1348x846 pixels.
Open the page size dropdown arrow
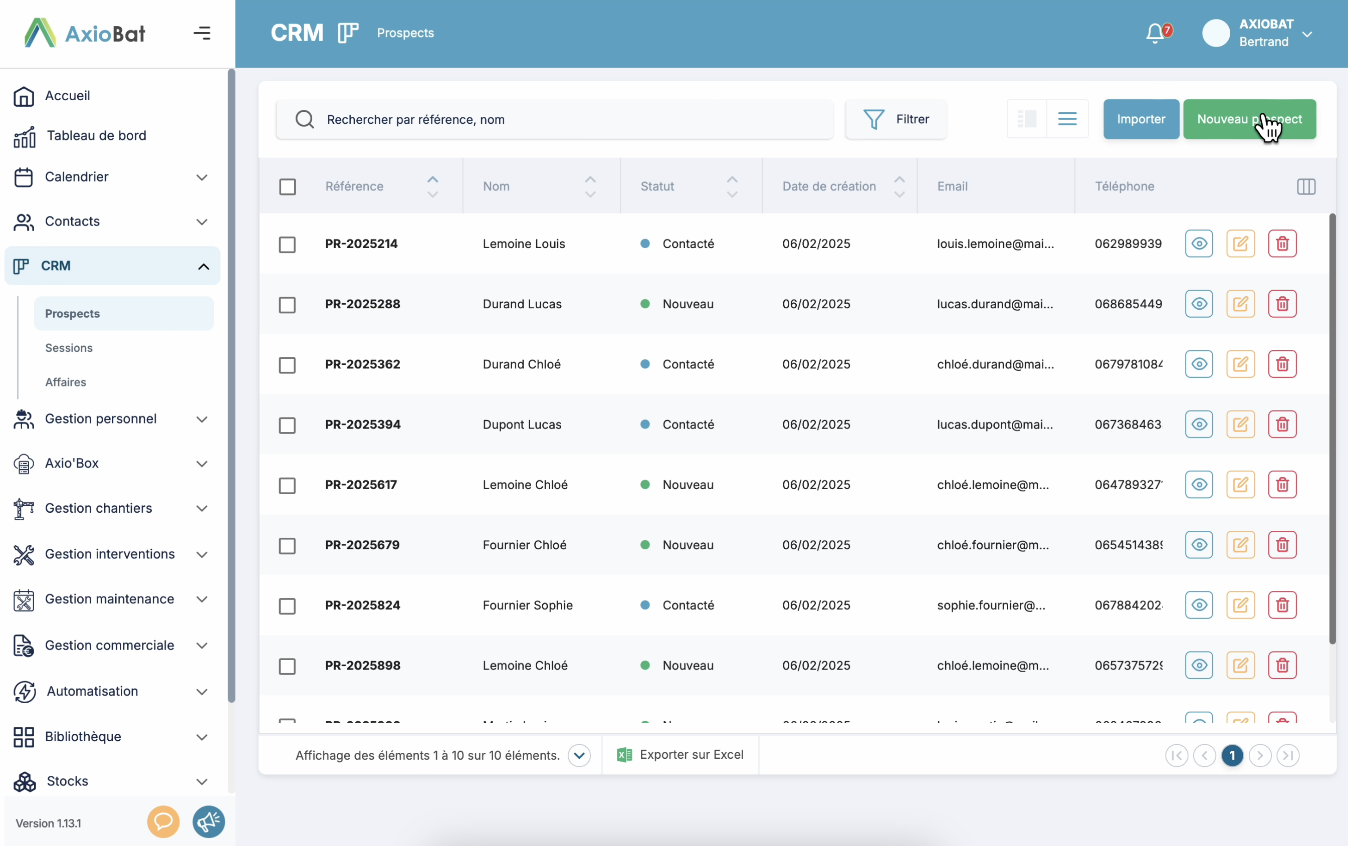[579, 755]
